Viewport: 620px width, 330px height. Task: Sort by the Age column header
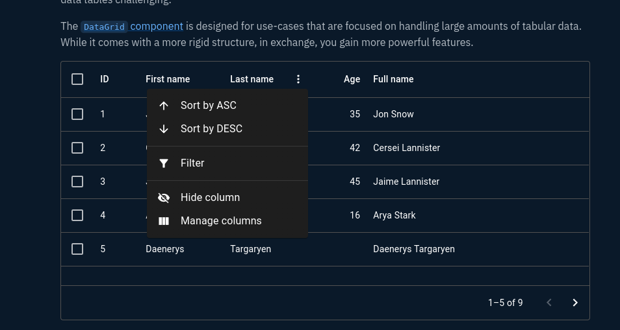click(352, 79)
